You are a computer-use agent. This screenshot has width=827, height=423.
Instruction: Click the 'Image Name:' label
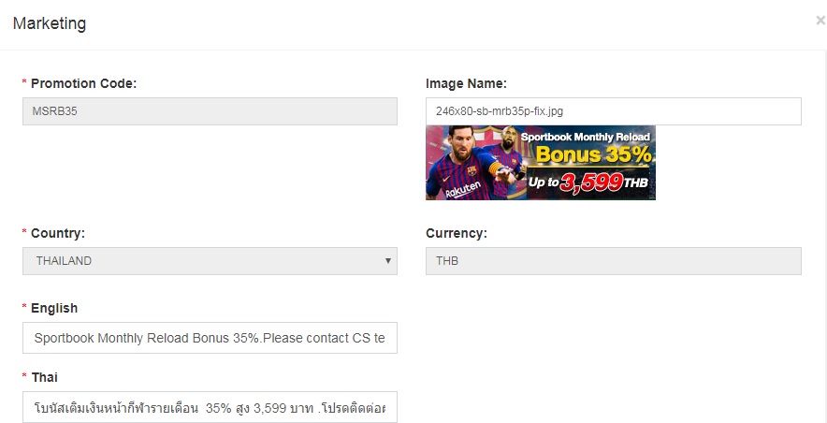[466, 83]
